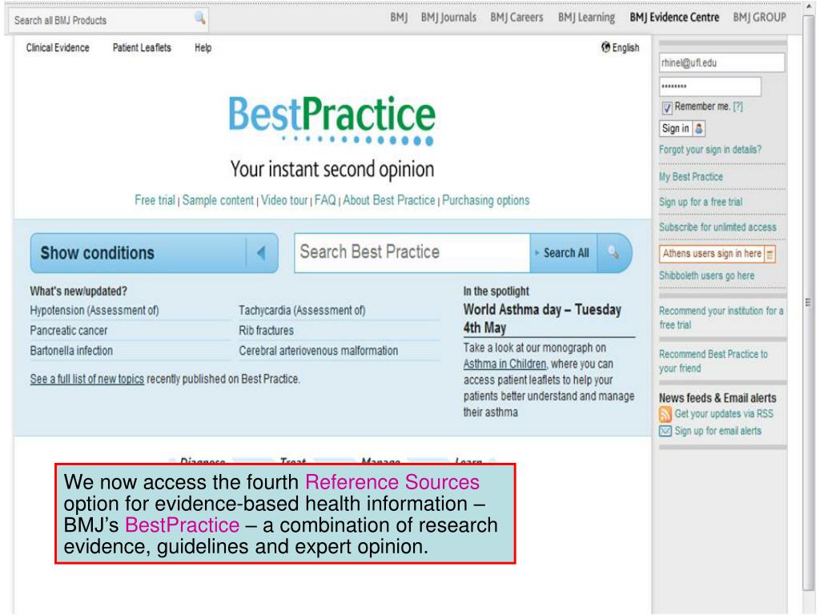Click the Athens sign-in list icon

(x=770, y=254)
